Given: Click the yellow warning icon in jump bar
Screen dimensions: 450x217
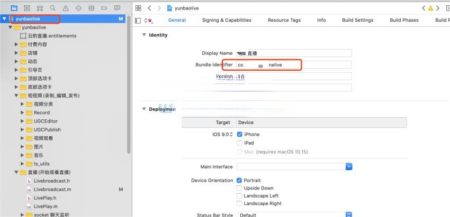Looking at the screenshot, I should 430,8.
